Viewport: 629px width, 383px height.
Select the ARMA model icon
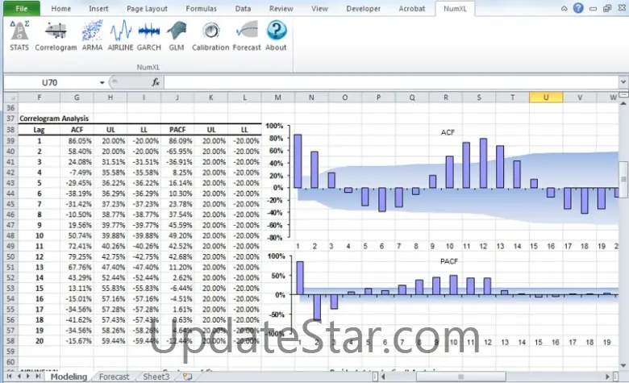click(92, 35)
